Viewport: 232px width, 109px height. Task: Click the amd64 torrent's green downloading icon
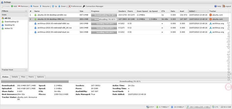point(35,15)
